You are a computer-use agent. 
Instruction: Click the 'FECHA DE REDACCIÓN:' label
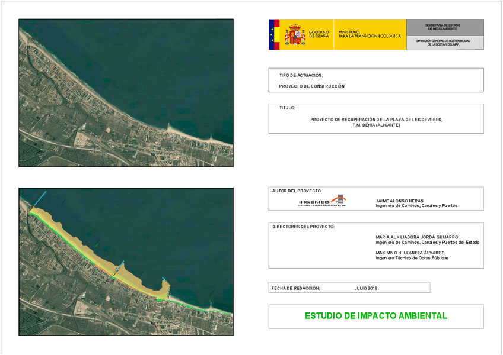[x=295, y=288]
